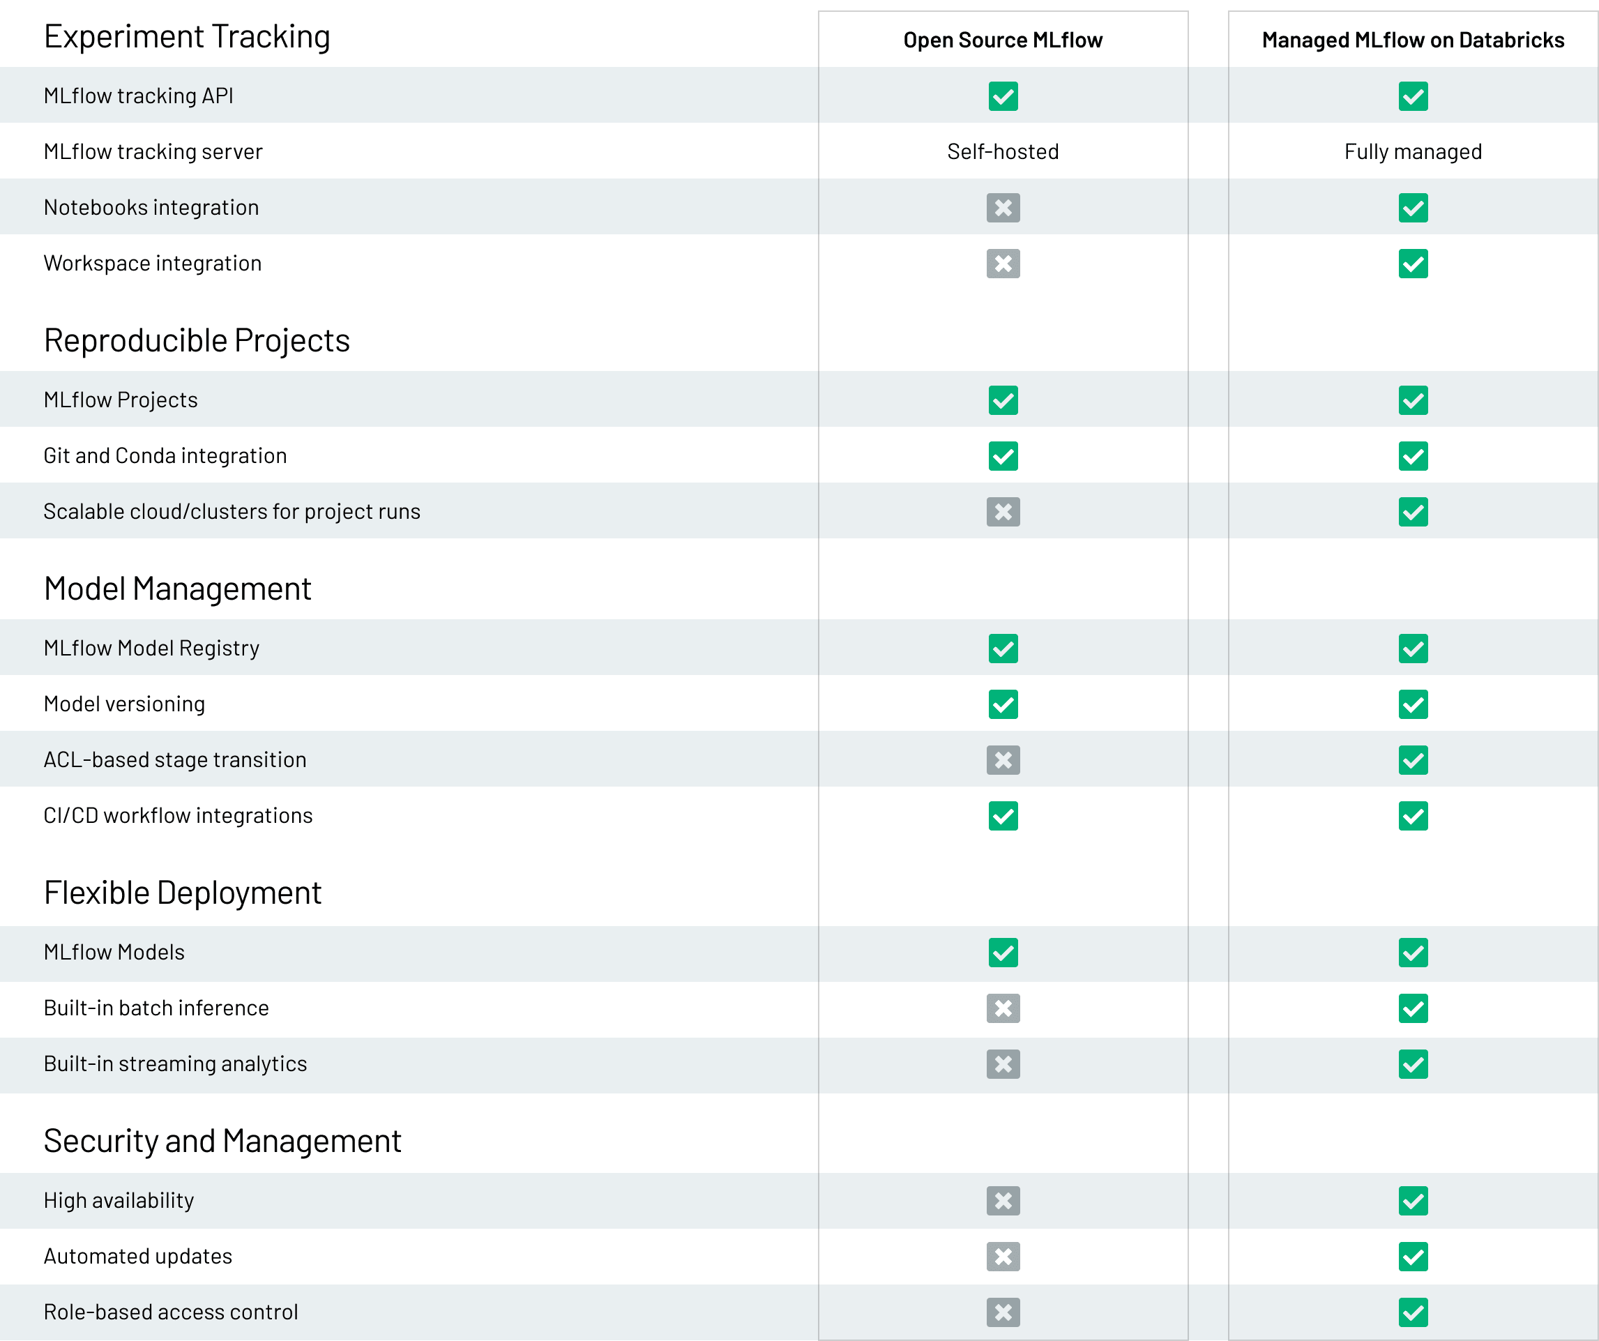Click the Open Source Notebooks integration X icon
Image resolution: width=1599 pixels, height=1341 pixels.
tap(1003, 207)
